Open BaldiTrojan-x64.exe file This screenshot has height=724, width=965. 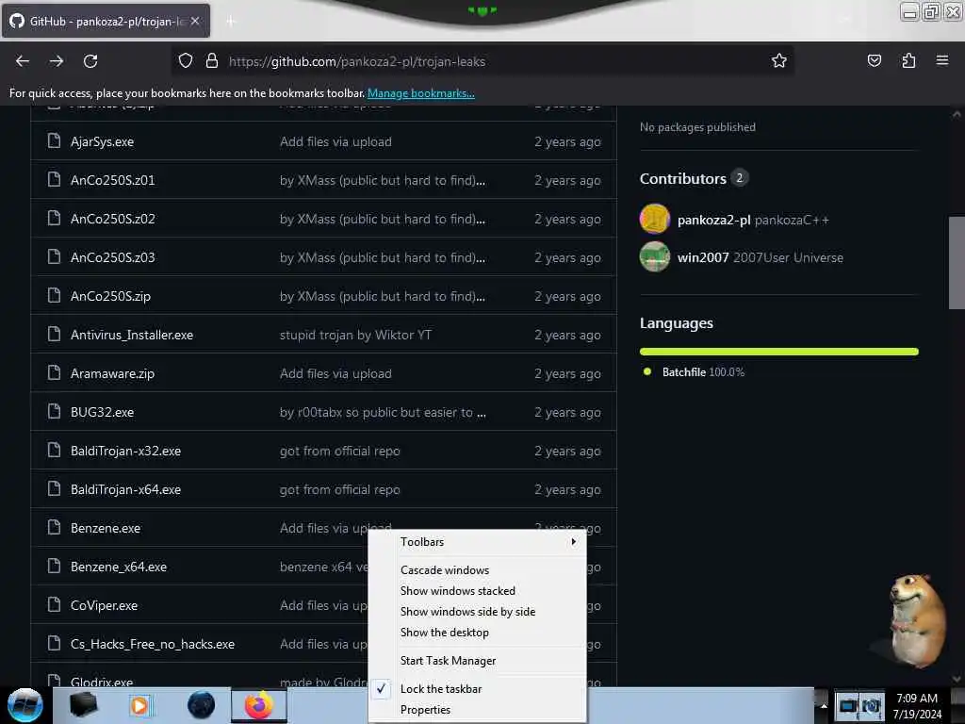(x=125, y=489)
